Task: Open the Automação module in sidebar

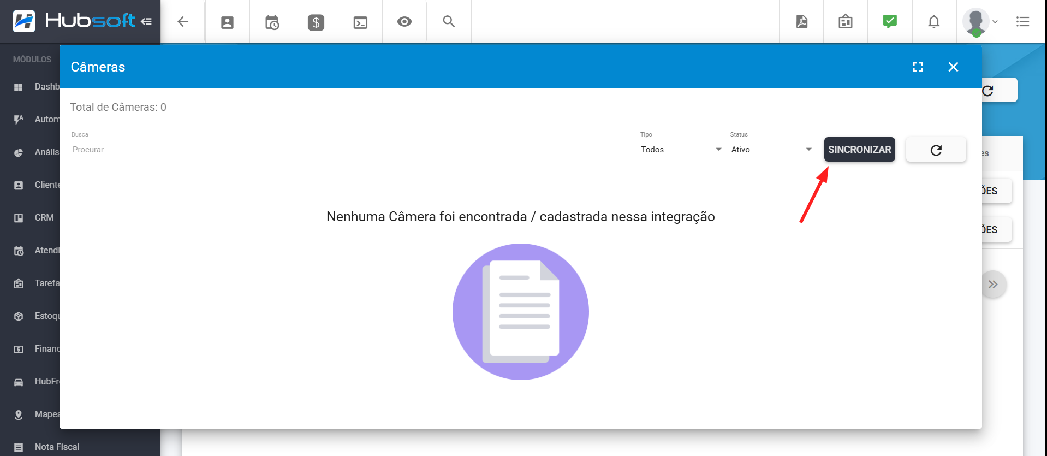Action: 36,120
